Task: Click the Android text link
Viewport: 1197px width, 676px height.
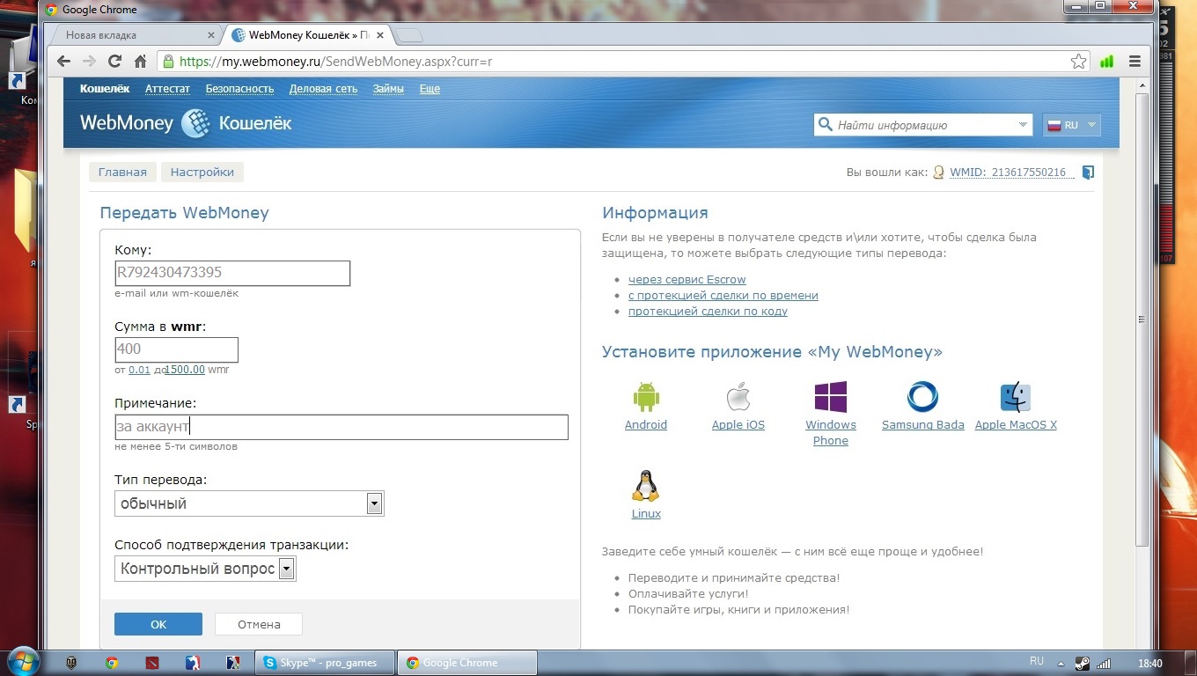Action: pos(646,425)
